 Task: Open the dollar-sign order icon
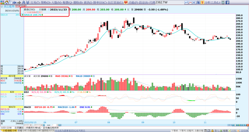[202, 2]
